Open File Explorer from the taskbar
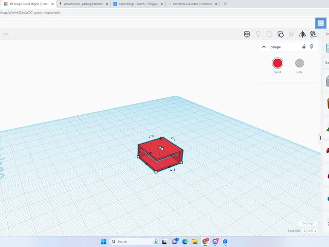Image resolution: width=329 pixels, height=247 pixels. (195, 241)
